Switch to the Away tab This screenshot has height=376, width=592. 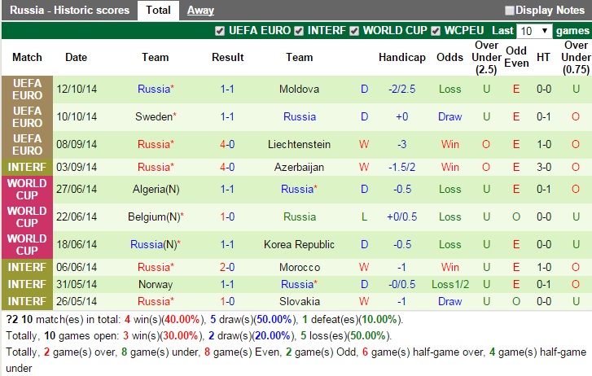pos(200,11)
